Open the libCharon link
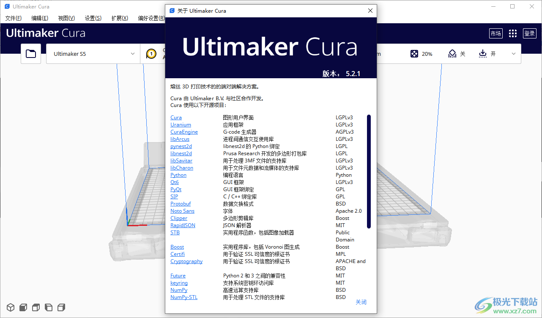 [x=182, y=168]
